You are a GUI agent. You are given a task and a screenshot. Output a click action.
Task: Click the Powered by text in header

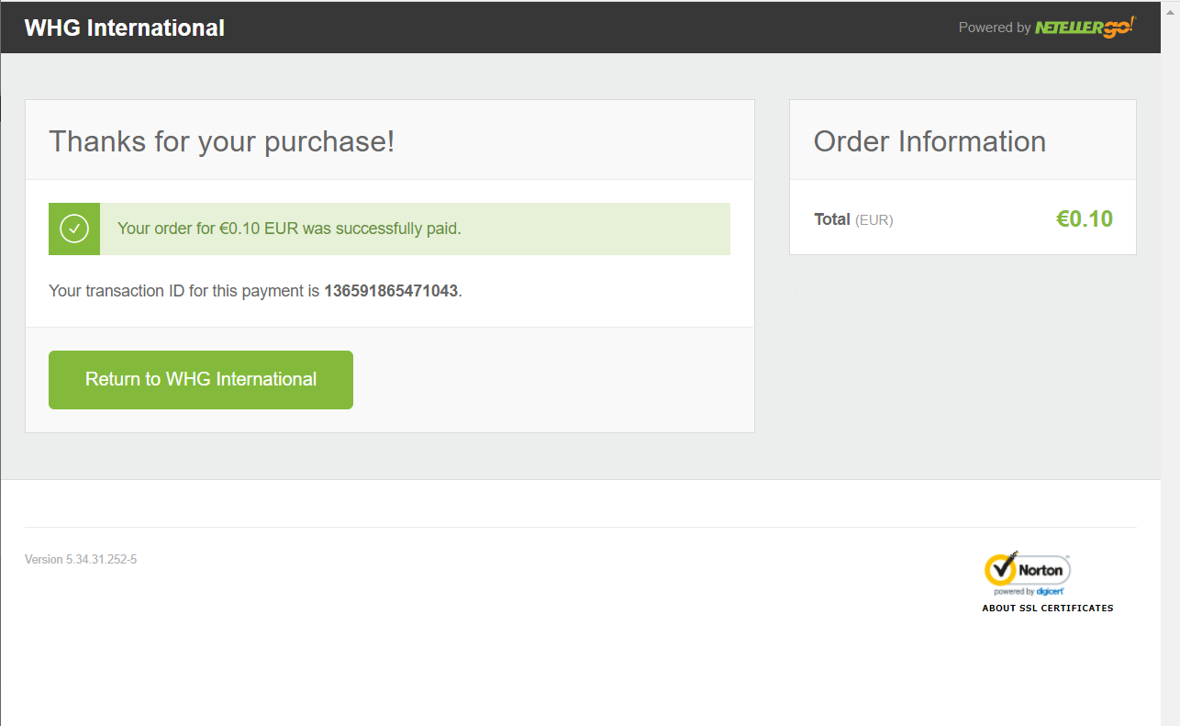tap(995, 28)
